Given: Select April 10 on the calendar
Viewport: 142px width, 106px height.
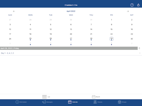Looking at the screenshot, I should coord(10,29).
